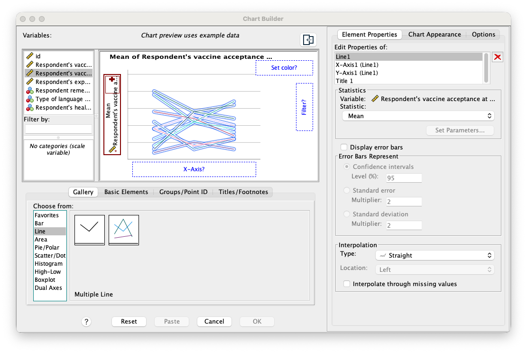Choose Bar in gallery list

(50, 223)
